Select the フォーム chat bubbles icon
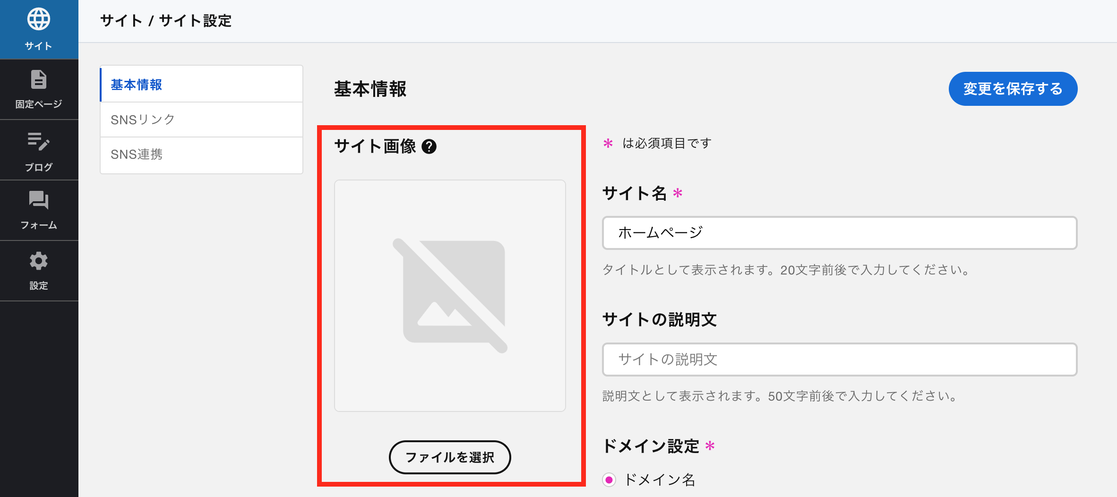 point(39,200)
